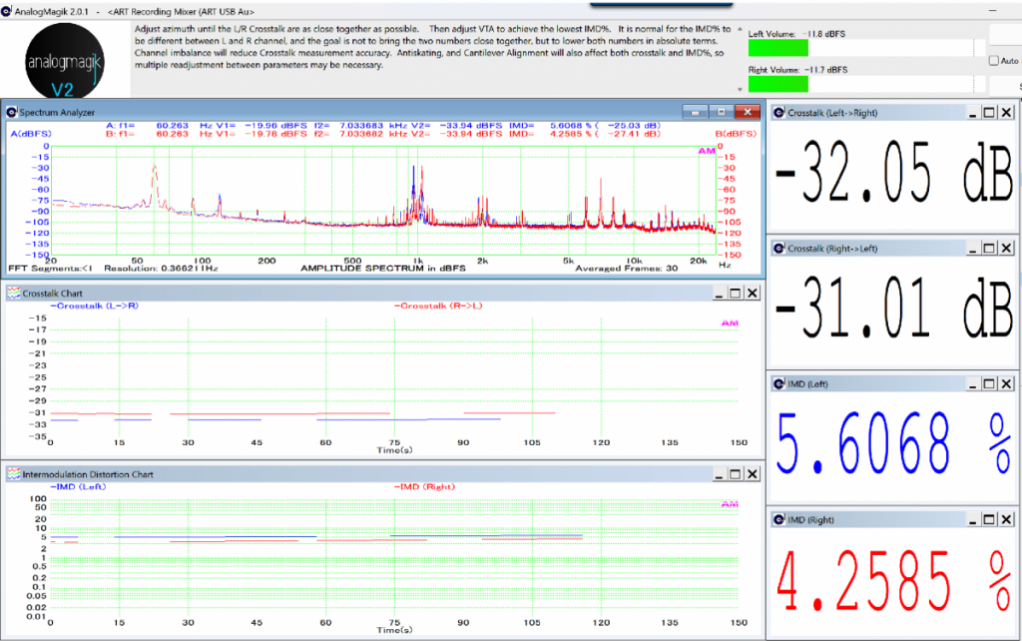Maximize the Crosstalk (Left->Right) panel
Screen dimensions: 1022x641
pyautogui.click(x=989, y=113)
